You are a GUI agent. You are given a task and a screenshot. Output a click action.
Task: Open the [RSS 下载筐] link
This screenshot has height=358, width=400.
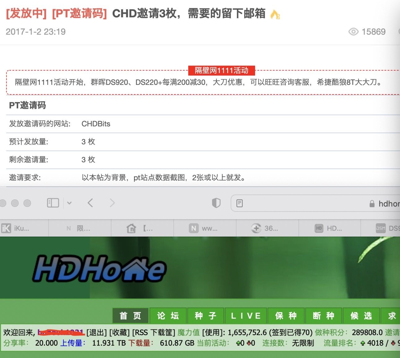tap(154, 332)
